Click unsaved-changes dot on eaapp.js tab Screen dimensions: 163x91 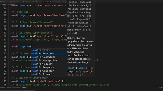(51, 2)
